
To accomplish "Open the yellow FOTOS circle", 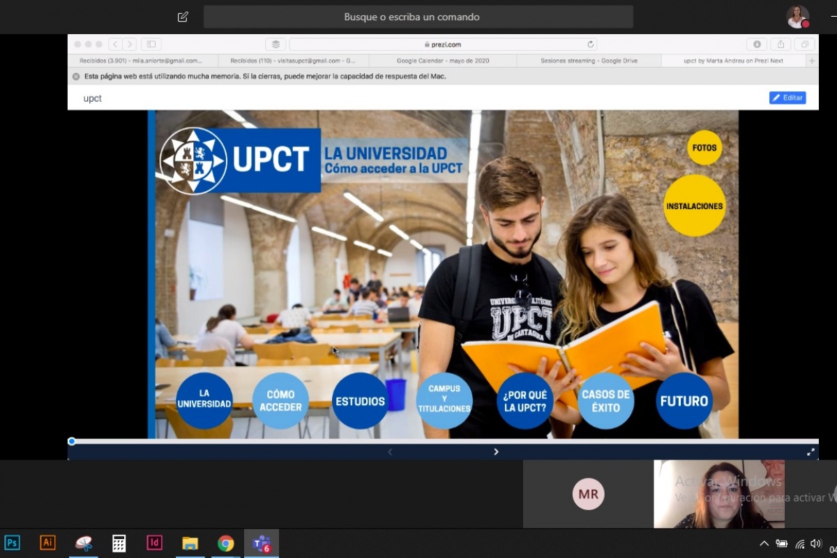I will point(704,148).
